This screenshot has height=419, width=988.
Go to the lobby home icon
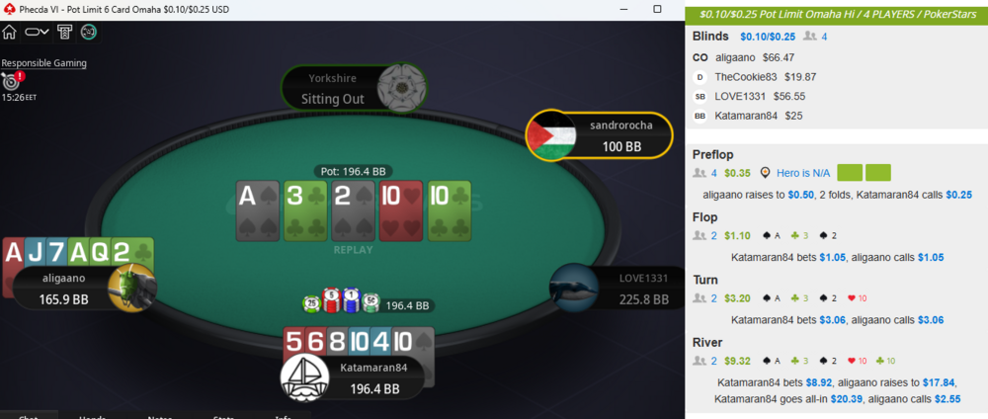(x=10, y=33)
